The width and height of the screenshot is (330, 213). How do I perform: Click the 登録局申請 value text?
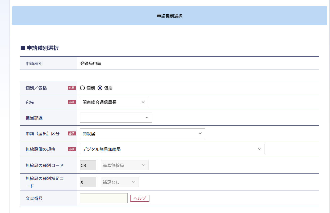[91, 63]
